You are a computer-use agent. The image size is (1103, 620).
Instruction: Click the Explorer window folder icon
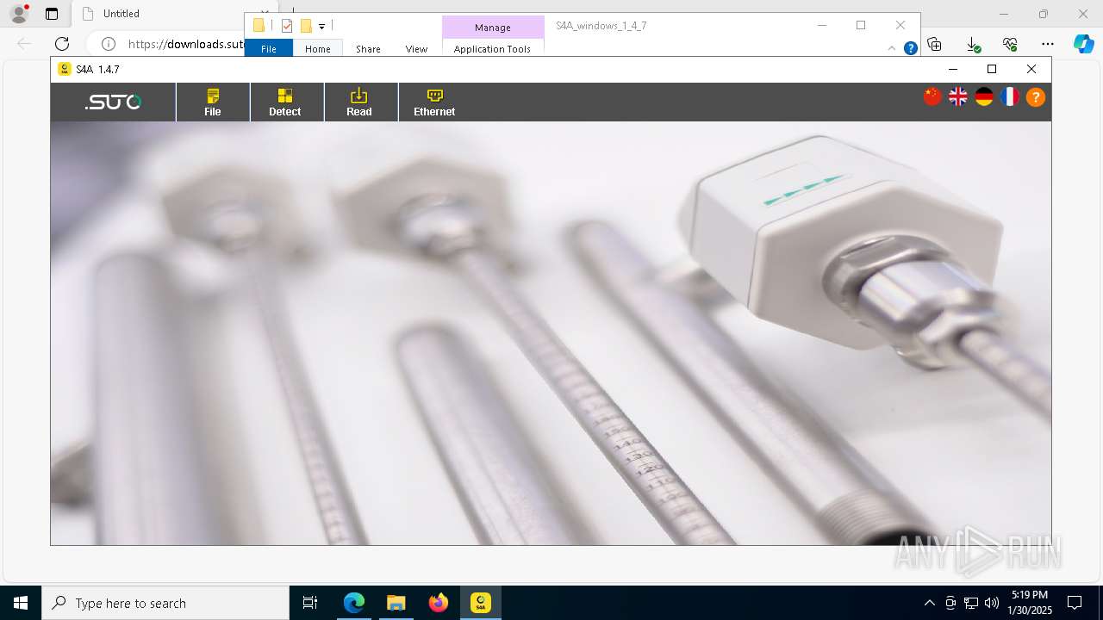259,26
